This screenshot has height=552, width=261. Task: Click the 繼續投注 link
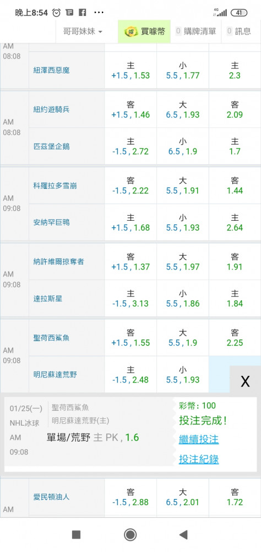199,439
